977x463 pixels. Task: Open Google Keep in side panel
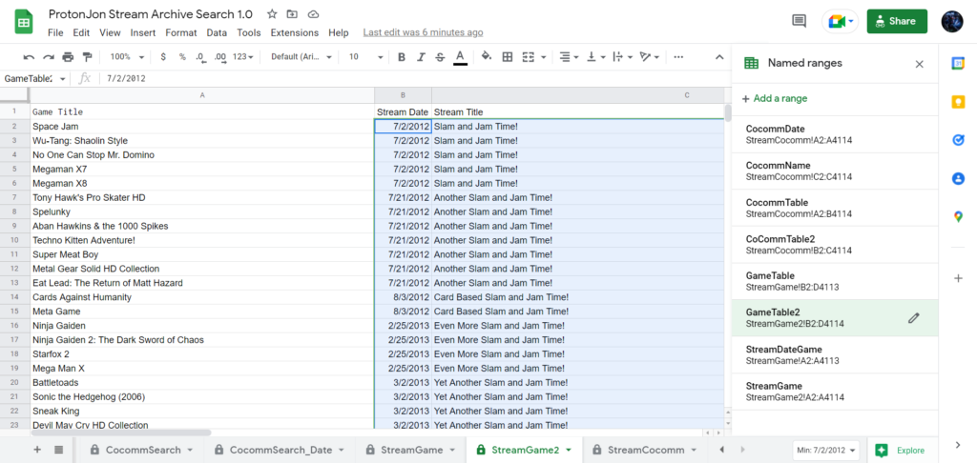[958, 101]
